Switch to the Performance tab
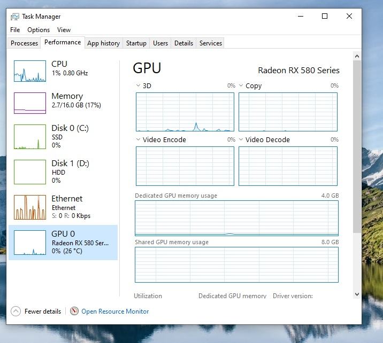The image size is (383, 343). tap(63, 42)
